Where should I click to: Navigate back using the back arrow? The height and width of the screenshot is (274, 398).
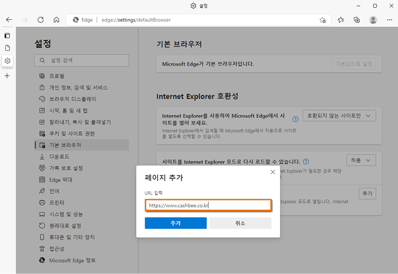9,20
